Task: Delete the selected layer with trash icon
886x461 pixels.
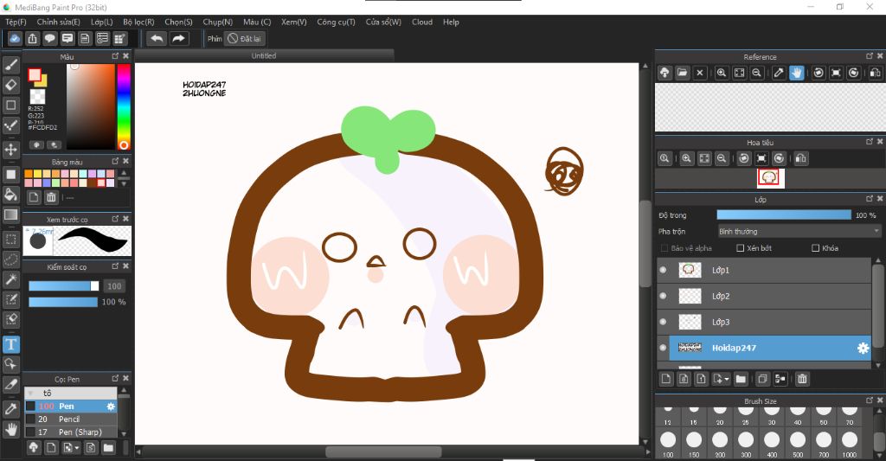Action: pyautogui.click(x=802, y=379)
